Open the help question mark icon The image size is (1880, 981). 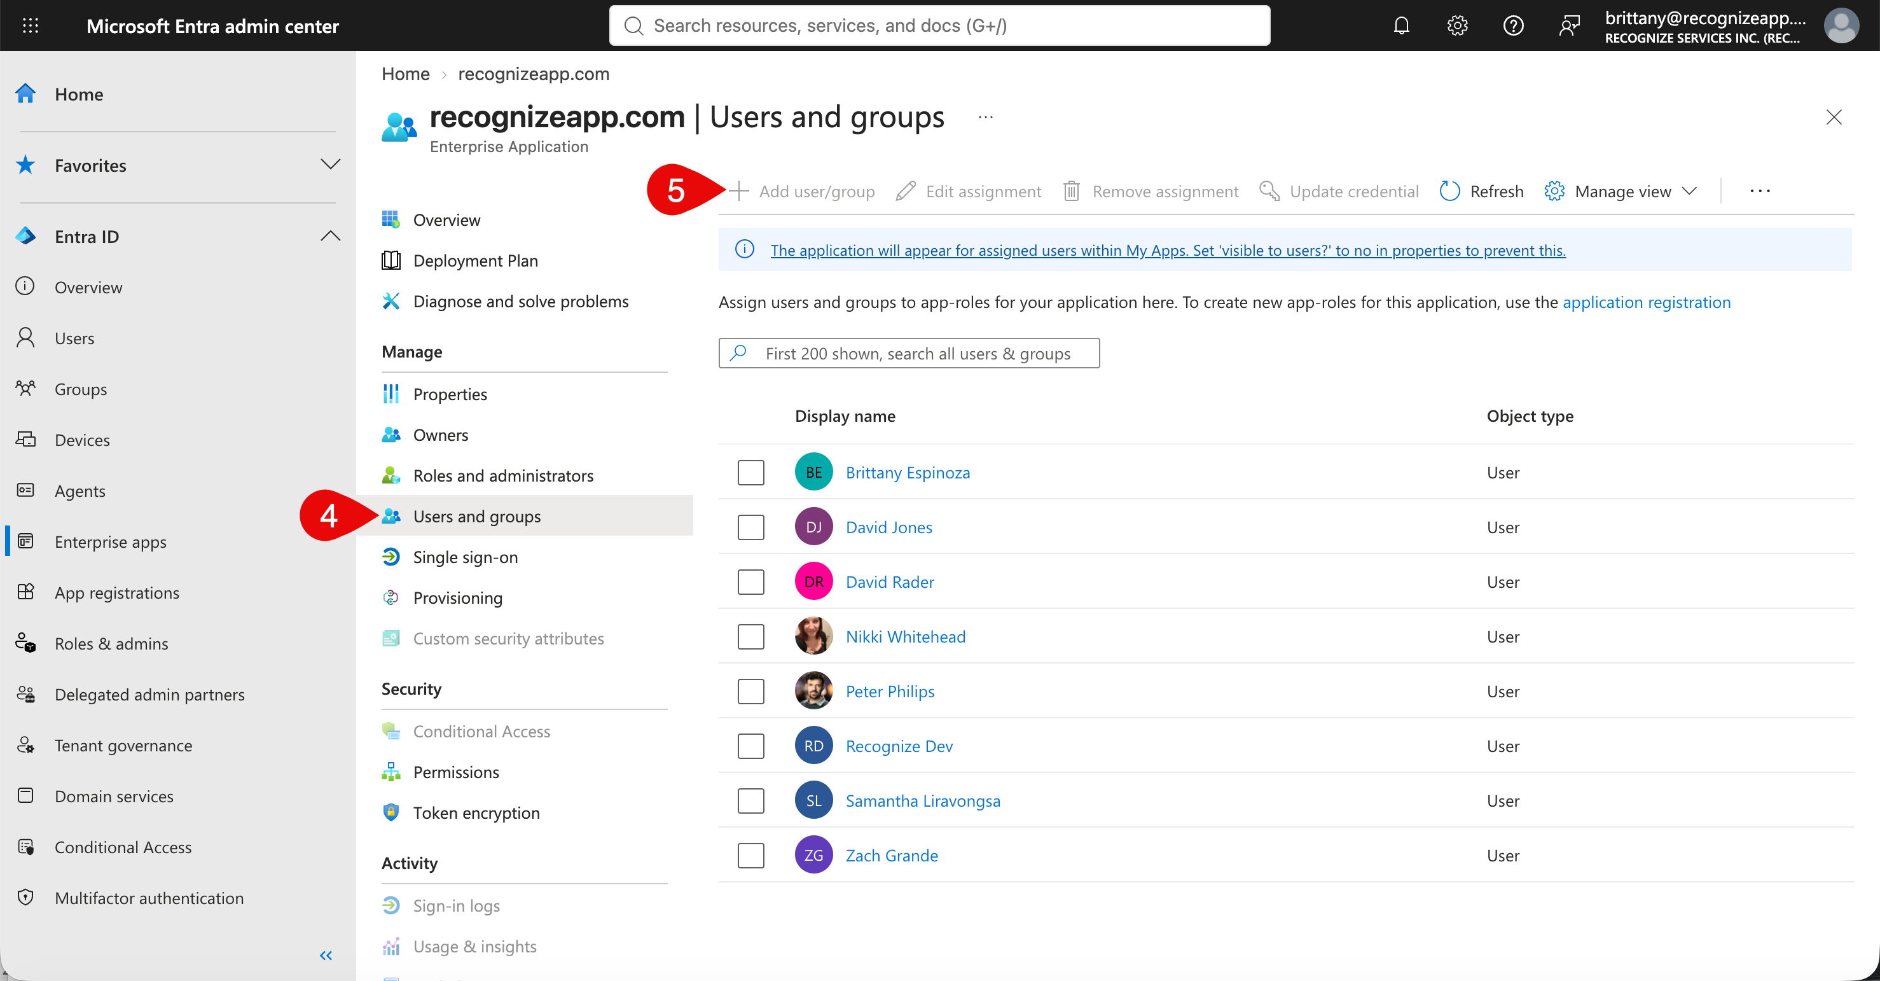click(1513, 25)
